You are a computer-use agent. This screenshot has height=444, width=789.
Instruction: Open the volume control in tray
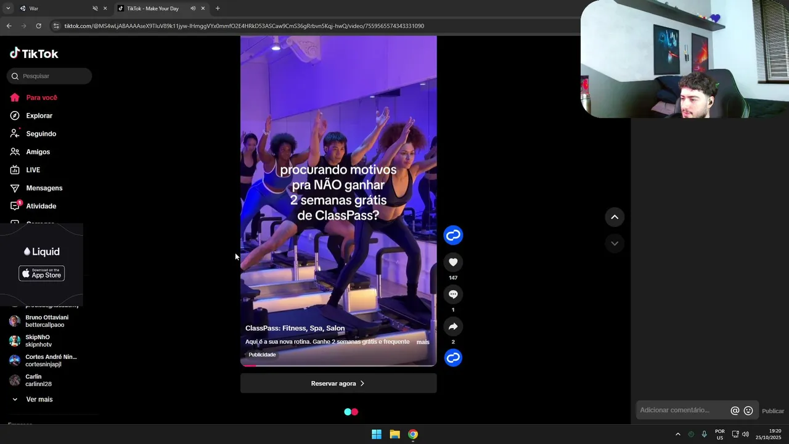point(745,434)
